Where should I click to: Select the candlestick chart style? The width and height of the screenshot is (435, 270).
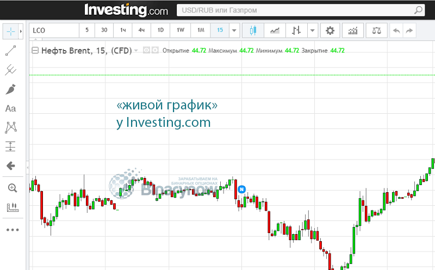[253, 30]
